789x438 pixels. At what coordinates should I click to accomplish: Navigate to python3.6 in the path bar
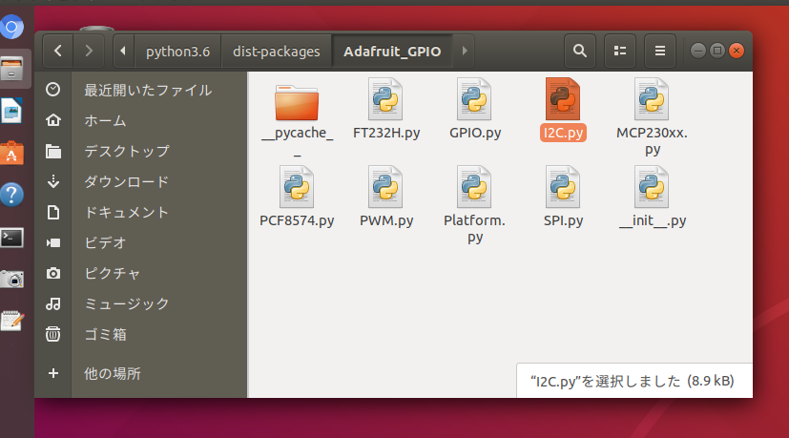177,52
